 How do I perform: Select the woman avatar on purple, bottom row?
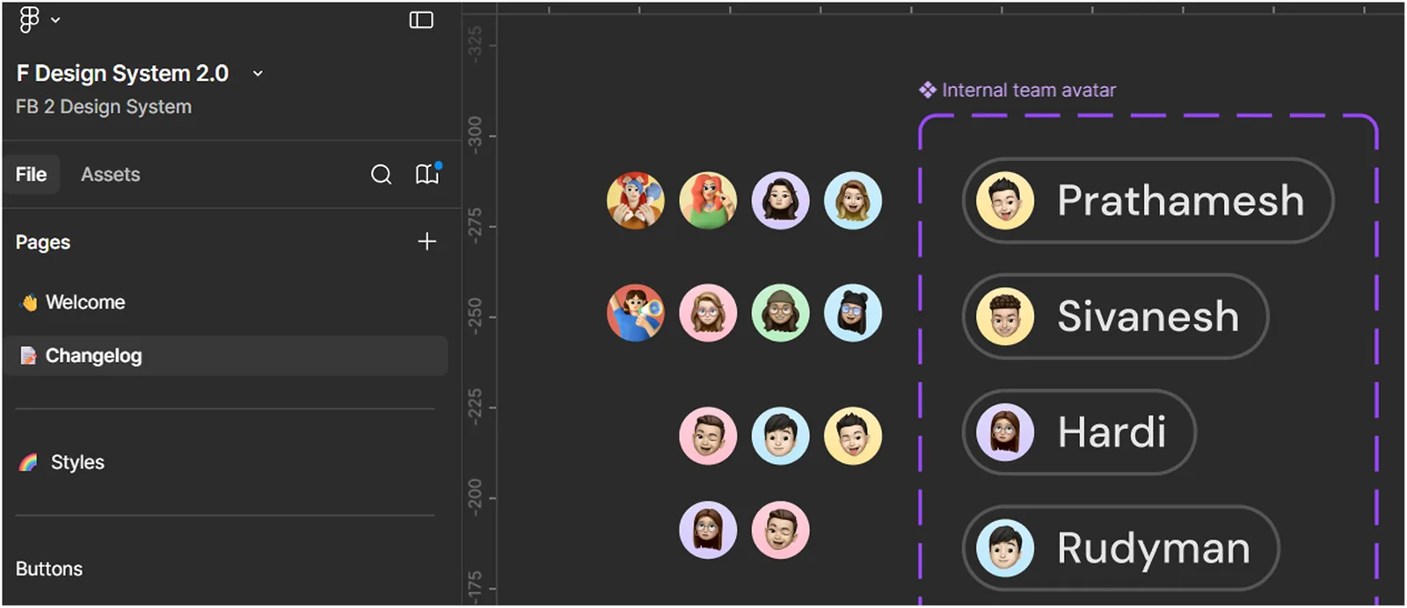708,531
